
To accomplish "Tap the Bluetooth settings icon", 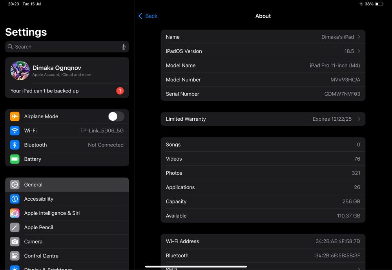I will [x=15, y=145].
